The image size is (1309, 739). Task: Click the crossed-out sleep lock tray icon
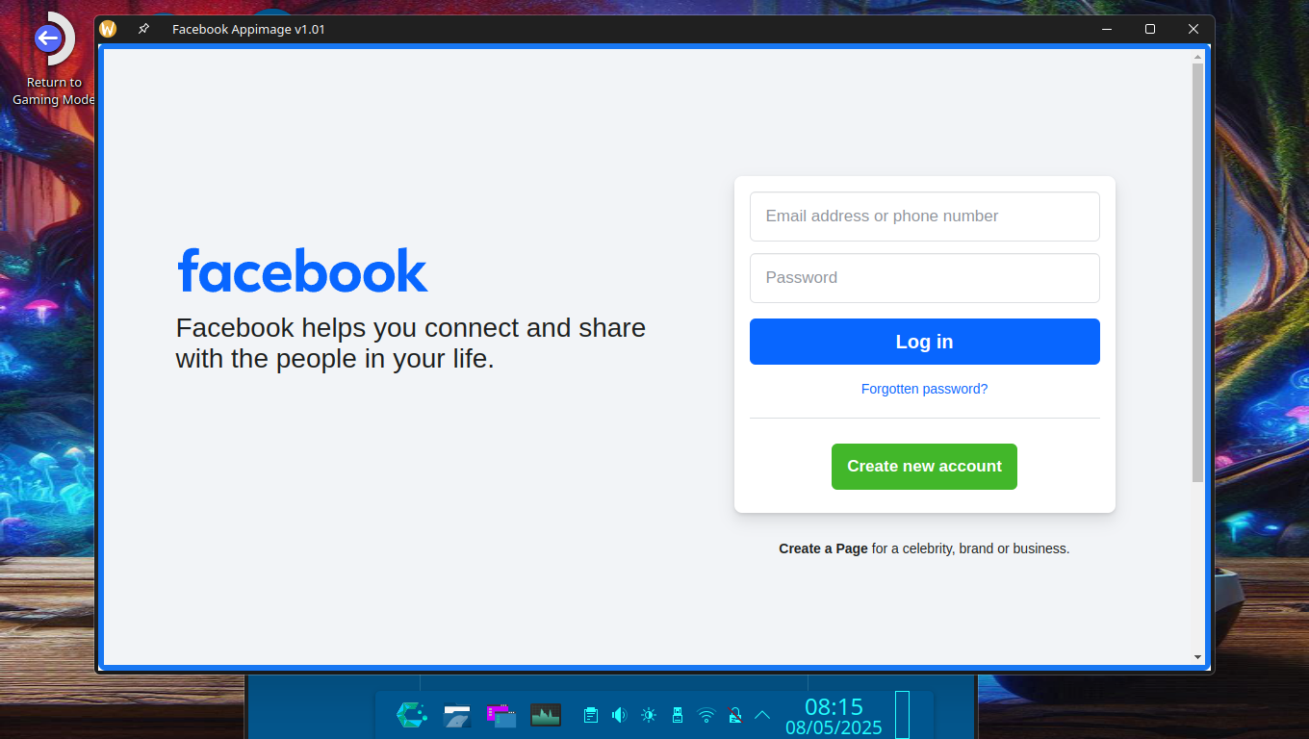pos(734,715)
